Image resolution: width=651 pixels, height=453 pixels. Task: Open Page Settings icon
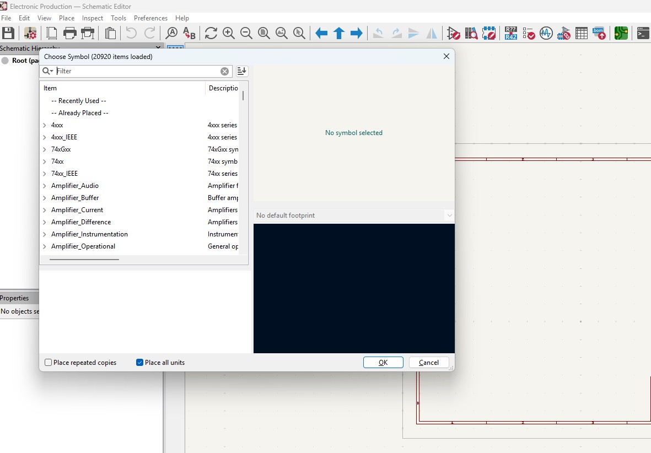[51, 33]
